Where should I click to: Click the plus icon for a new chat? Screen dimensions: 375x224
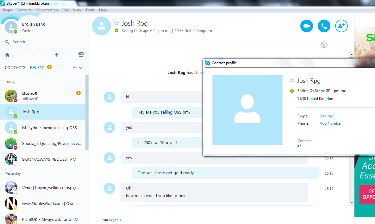pos(56,55)
